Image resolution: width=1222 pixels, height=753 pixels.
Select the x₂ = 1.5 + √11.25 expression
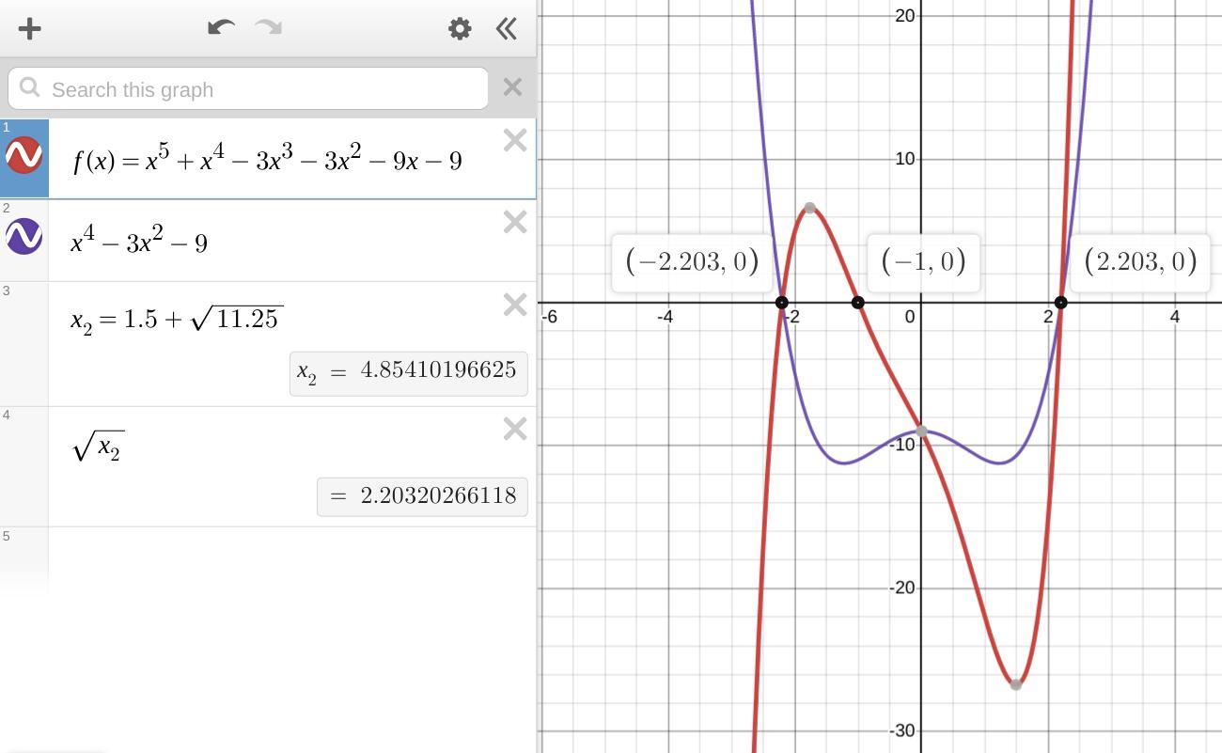[x=177, y=320]
